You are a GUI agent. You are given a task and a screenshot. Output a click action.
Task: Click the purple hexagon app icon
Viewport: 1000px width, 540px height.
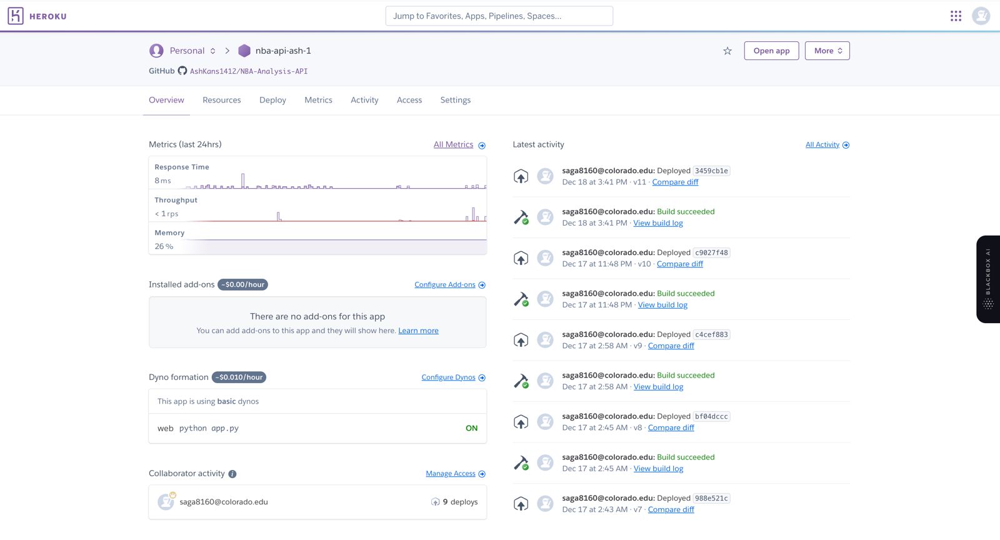click(x=244, y=51)
